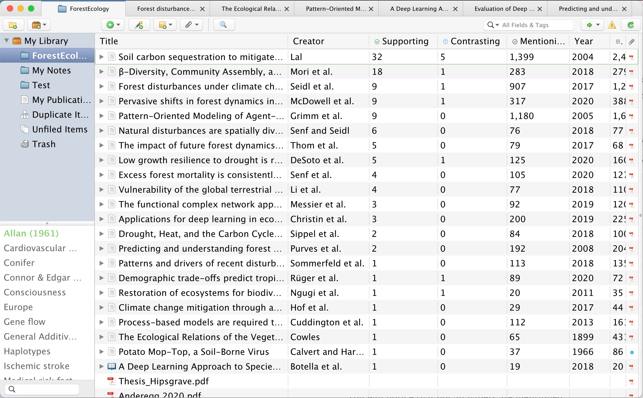Viewport: 643px width, 398px height.
Task: Click the notes column header icon
Action: point(618,42)
